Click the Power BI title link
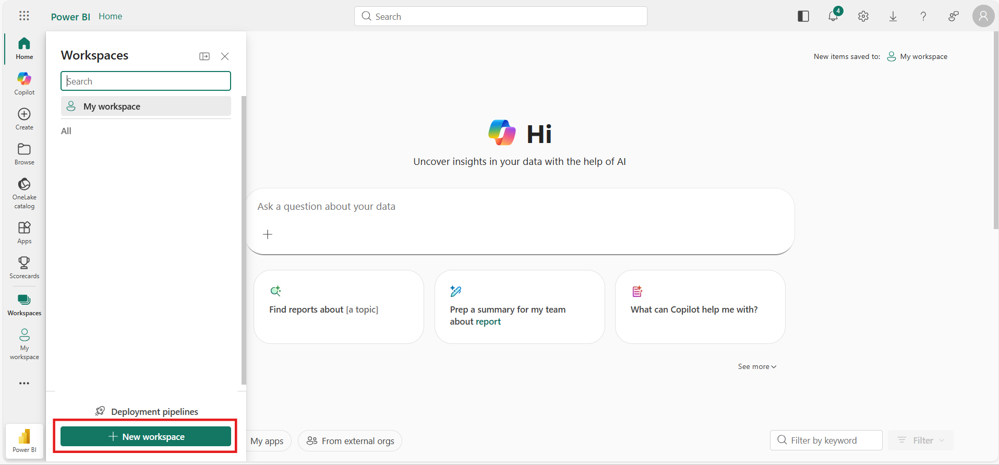The image size is (999, 465). (x=70, y=17)
